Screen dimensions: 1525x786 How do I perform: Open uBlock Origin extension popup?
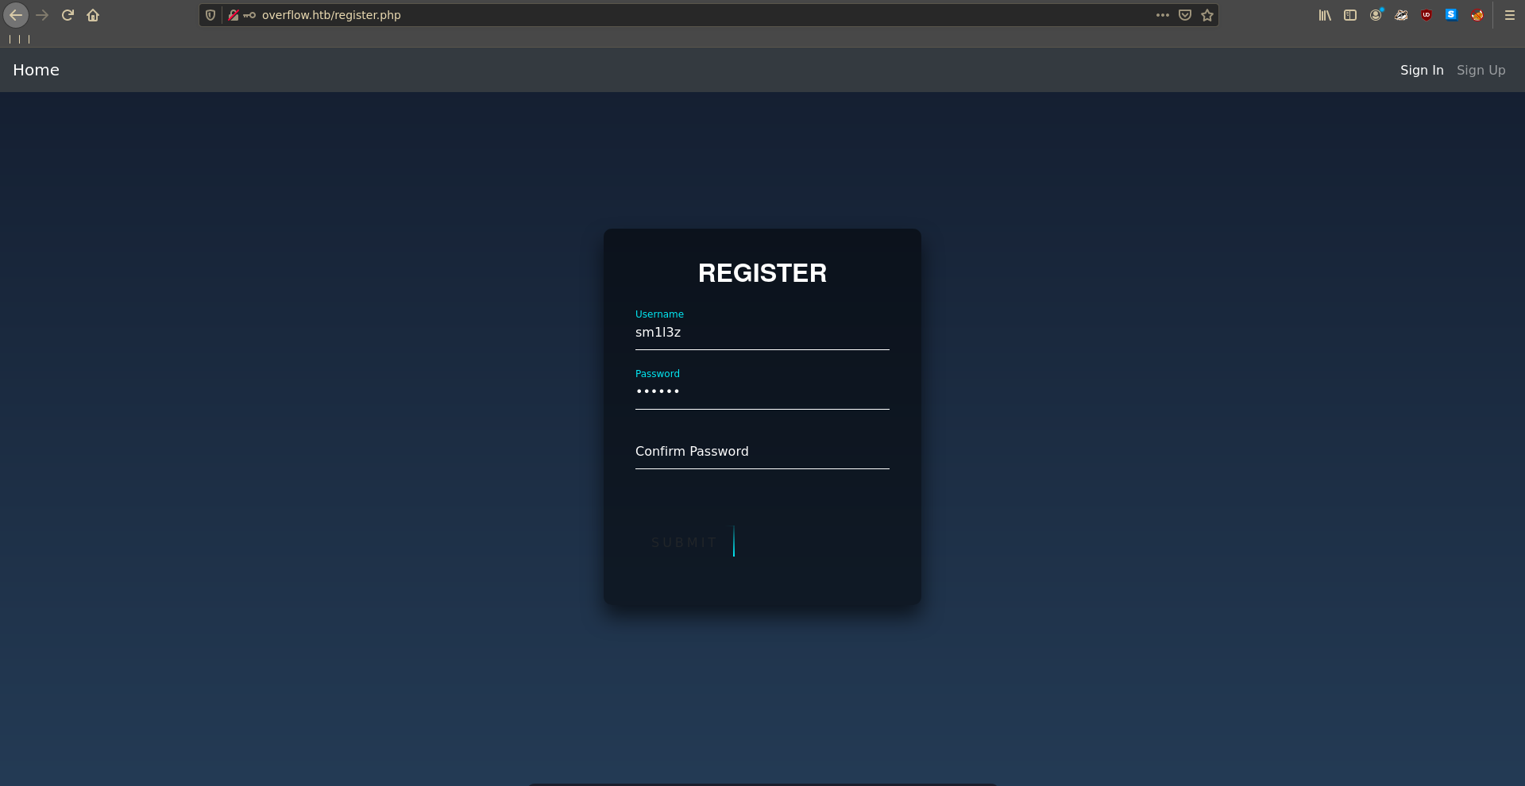(1427, 15)
